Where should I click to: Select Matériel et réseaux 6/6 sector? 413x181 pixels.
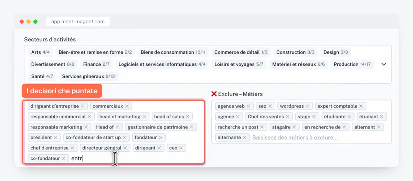(298, 64)
